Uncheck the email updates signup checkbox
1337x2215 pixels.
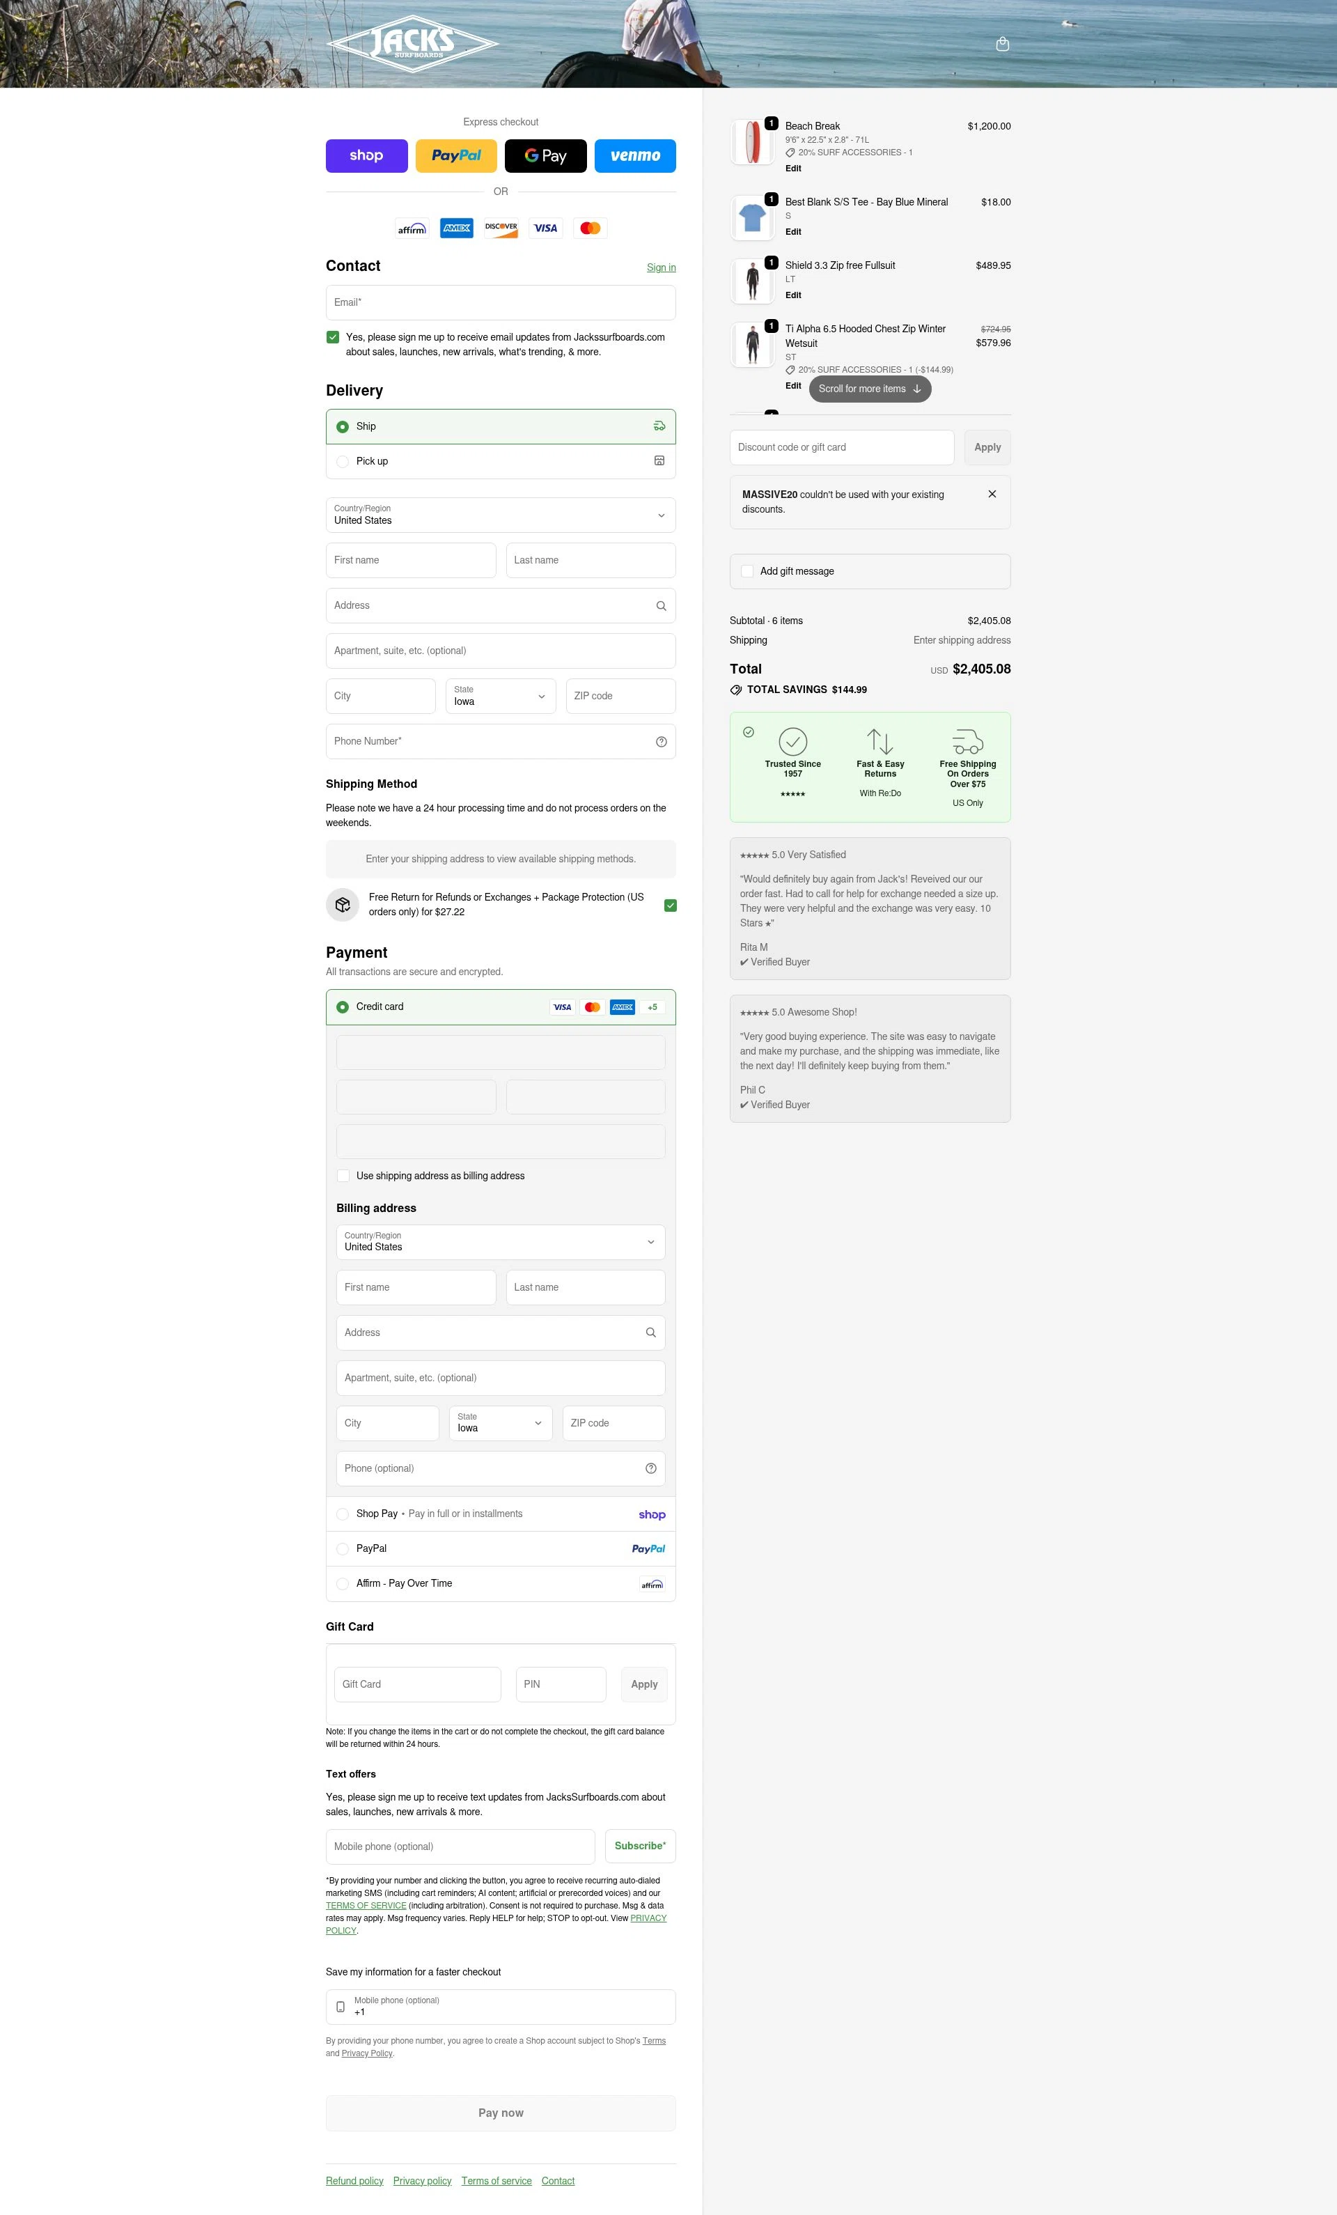pos(332,337)
